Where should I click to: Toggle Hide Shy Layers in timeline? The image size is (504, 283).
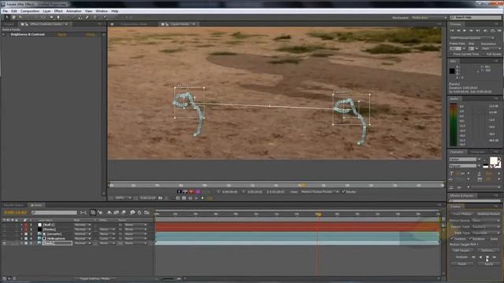pos(109,212)
